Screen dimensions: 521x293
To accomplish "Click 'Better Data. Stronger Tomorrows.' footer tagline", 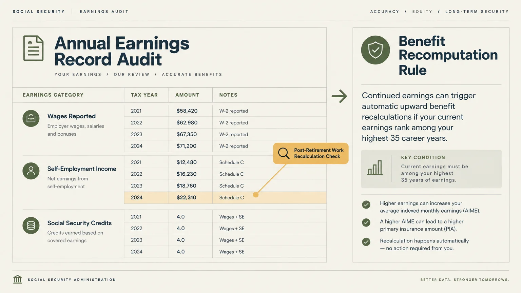I will pos(465,280).
